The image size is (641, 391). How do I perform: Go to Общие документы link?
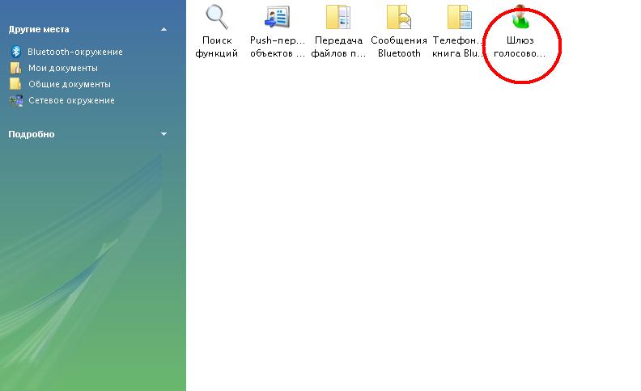[x=70, y=84]
